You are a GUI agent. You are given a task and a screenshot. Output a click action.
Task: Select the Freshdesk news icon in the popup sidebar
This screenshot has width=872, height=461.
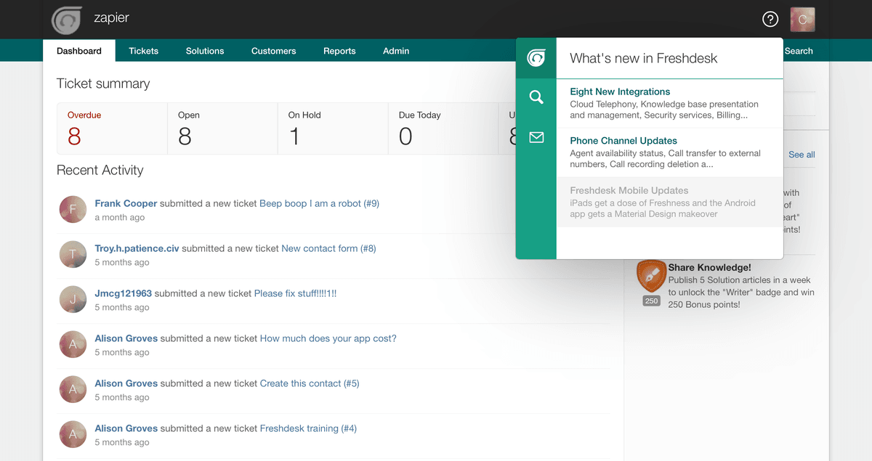[x=536, y=58]
